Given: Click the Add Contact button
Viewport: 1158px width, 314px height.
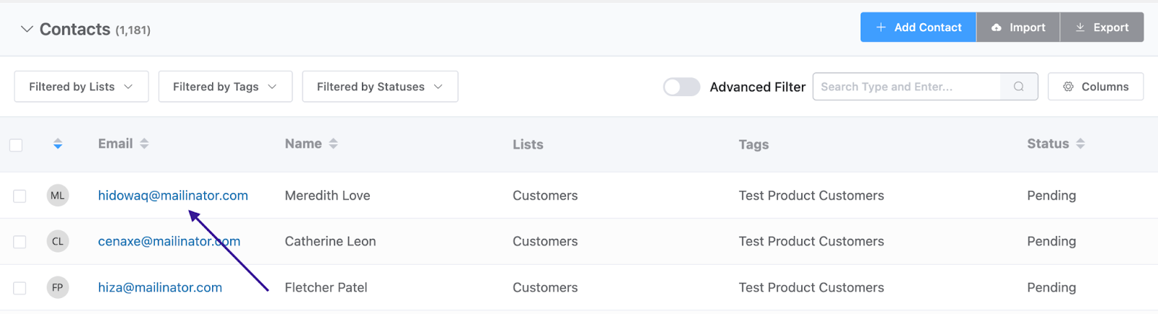Looking at the screenshot, I should (918, 27).
